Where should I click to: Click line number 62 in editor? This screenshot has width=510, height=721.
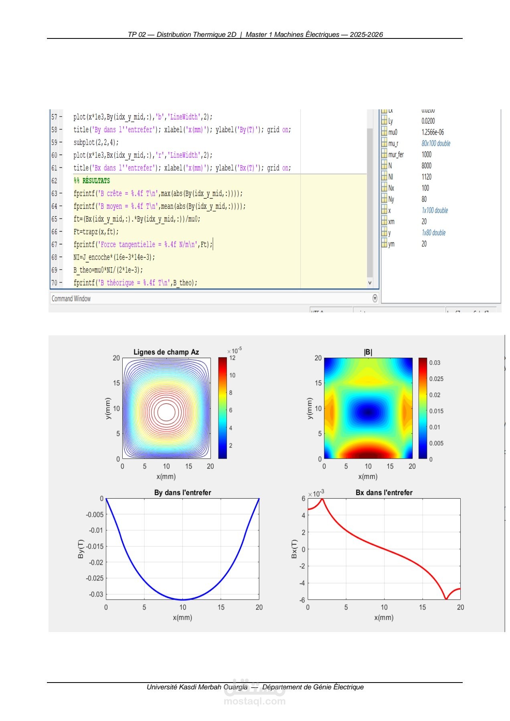(x=54, y=181)
